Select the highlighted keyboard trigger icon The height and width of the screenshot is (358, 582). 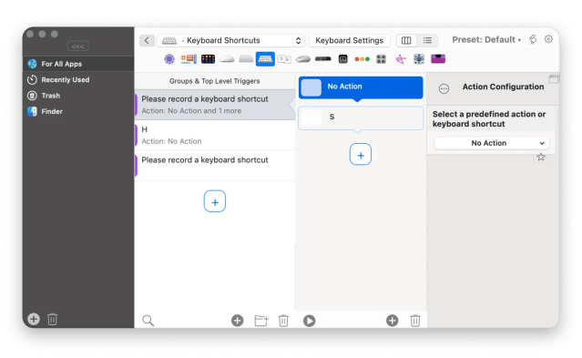[x=265, y=59]
